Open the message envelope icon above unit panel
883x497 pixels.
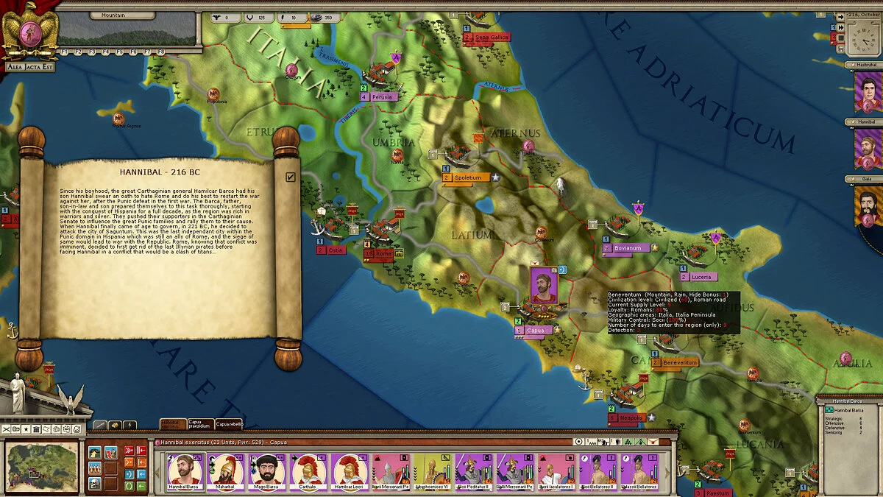[653, 442]
